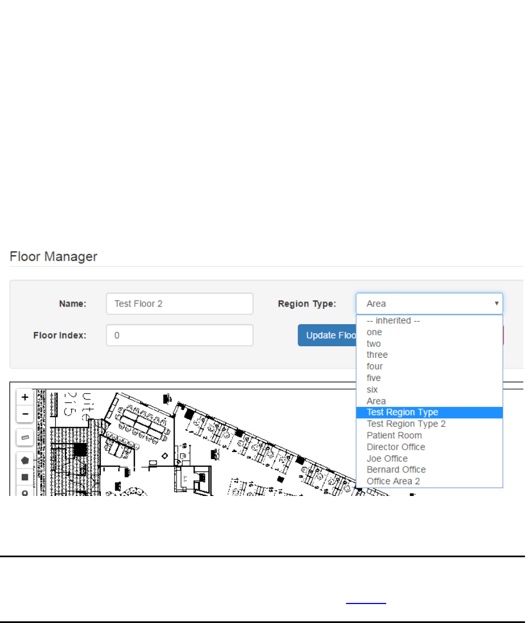Screen dimensions: 530x623
Task: Edit the Name field 'Test Floor 2'
Action: [x=179, y=304]
